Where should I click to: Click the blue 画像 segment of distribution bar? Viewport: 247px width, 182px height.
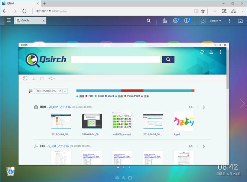point(99,90)
